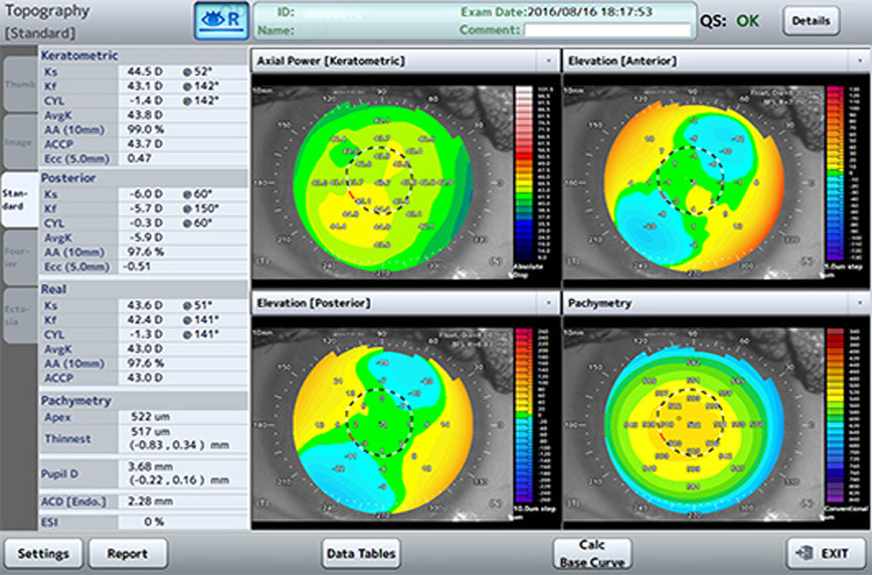Click the Keratometric section header
This screenshot has width=872, height=575.
pos(144,56)
